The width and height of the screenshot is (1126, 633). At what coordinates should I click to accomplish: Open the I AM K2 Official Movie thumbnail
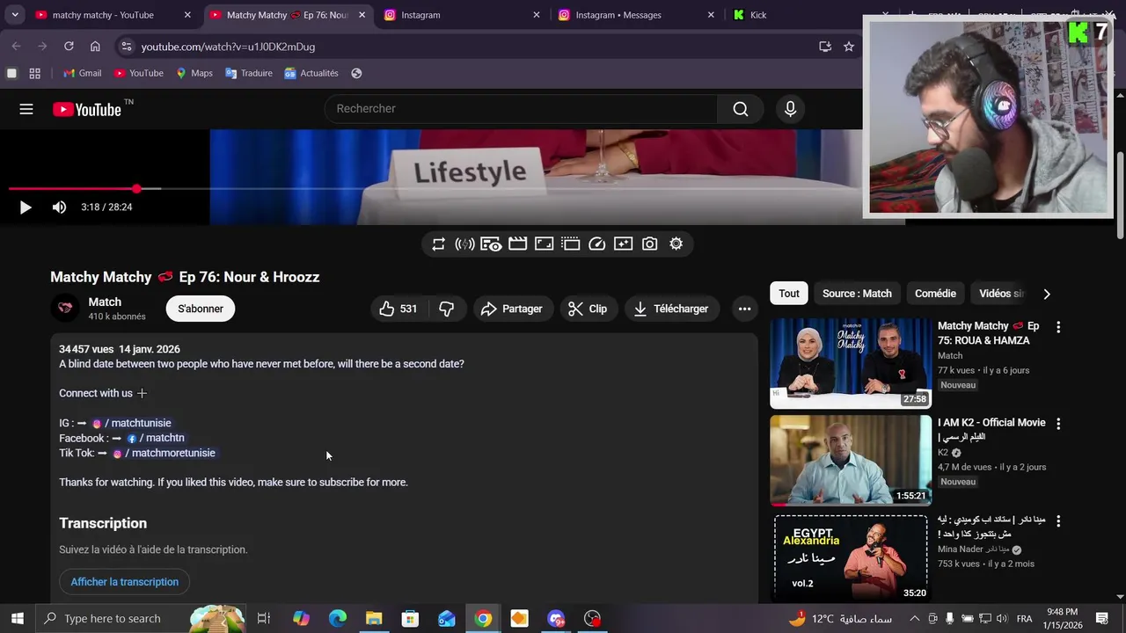pos(851,461)
